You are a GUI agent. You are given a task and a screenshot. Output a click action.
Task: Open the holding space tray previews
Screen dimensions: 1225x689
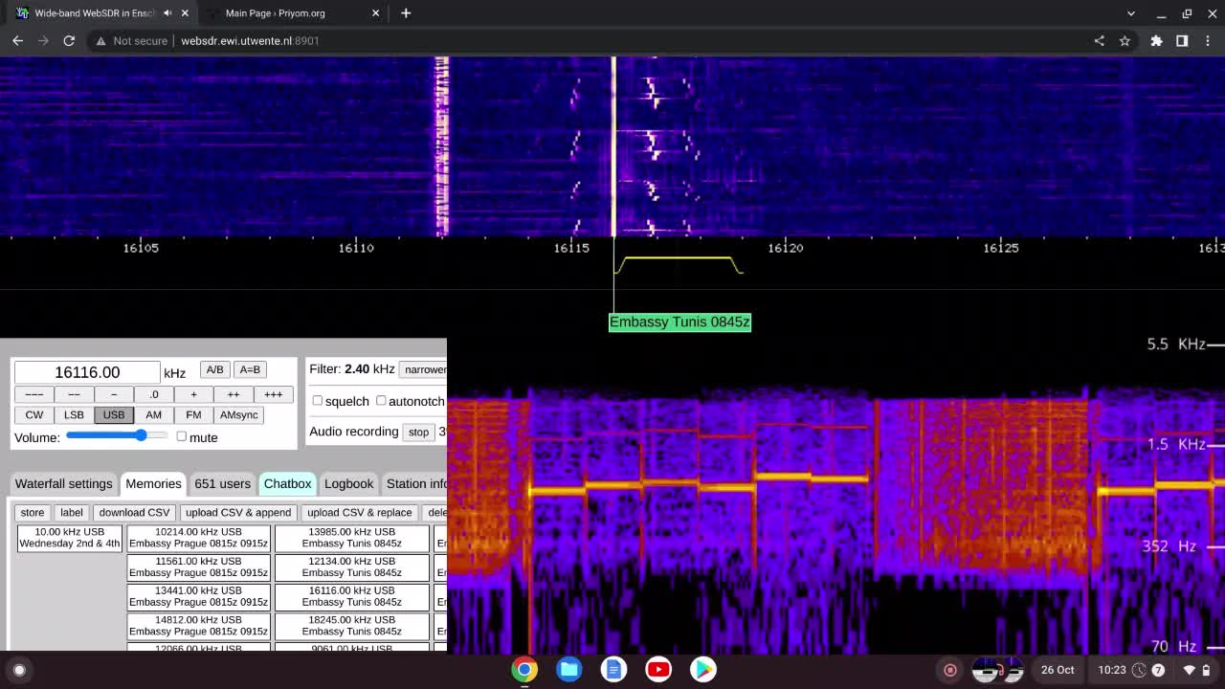click(998, 670)
